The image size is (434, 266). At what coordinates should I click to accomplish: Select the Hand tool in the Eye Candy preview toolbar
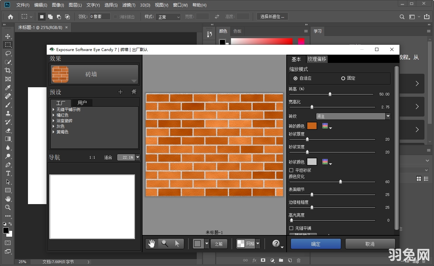pos(151,243)
